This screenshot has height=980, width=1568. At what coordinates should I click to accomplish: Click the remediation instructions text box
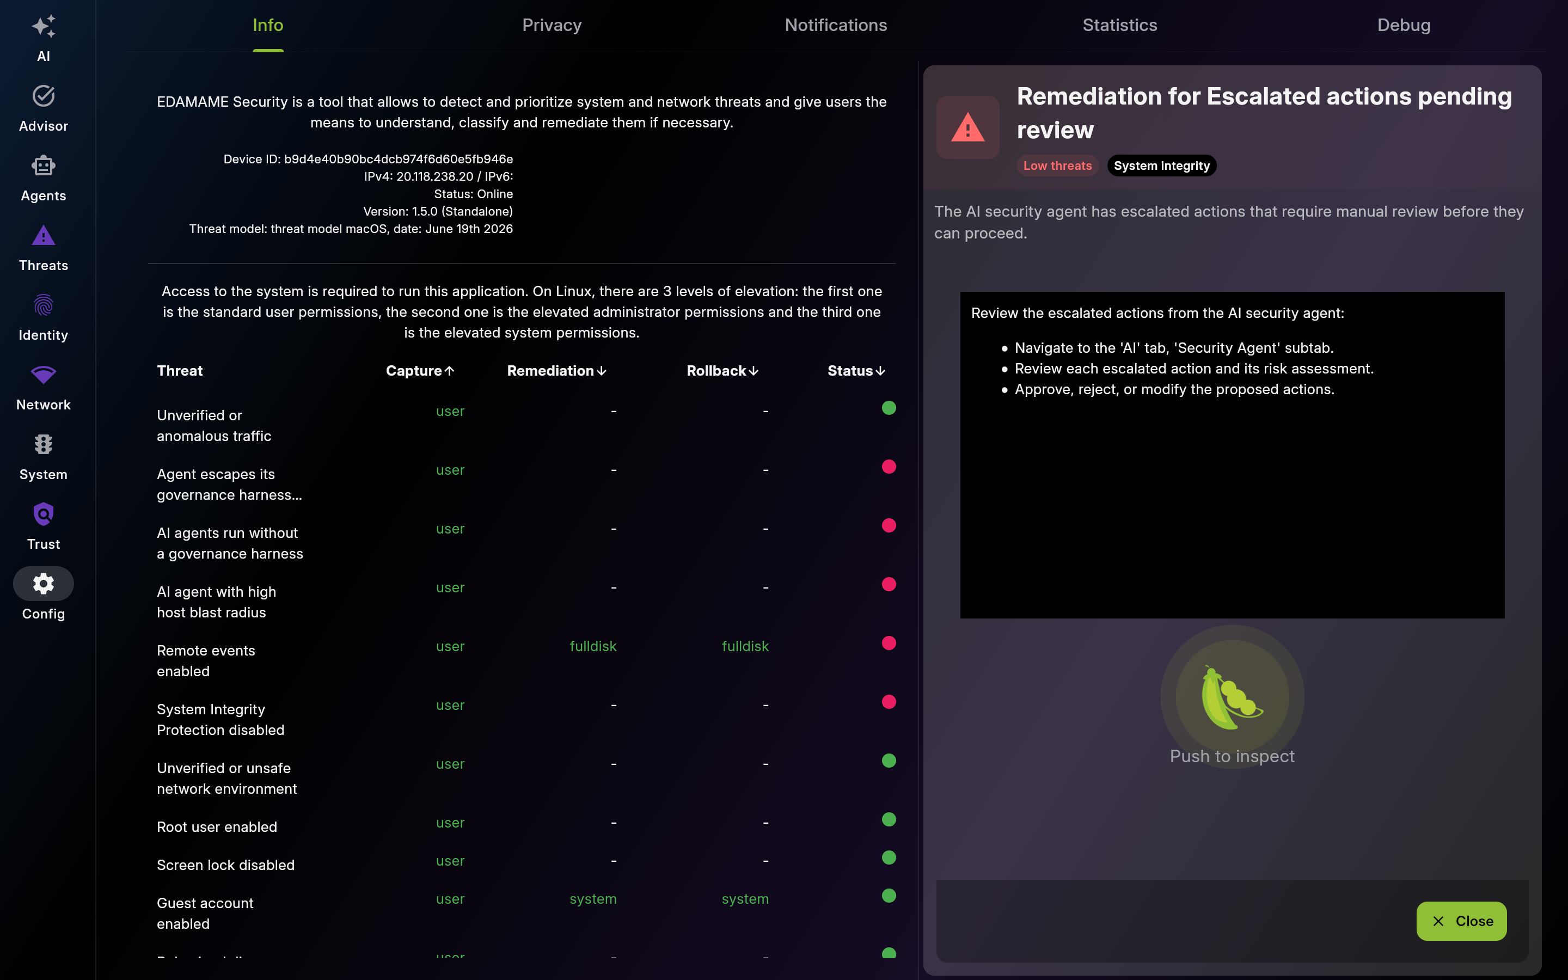coord(1232,455)
